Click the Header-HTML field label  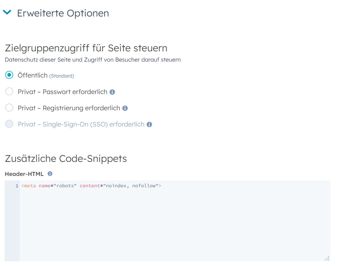(24, 174)
